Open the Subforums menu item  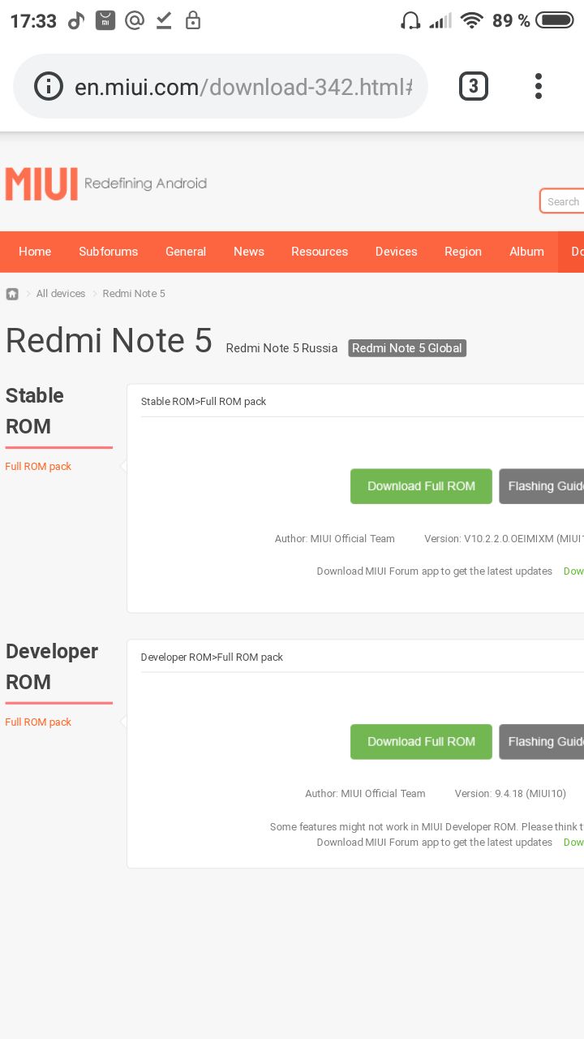109,252
